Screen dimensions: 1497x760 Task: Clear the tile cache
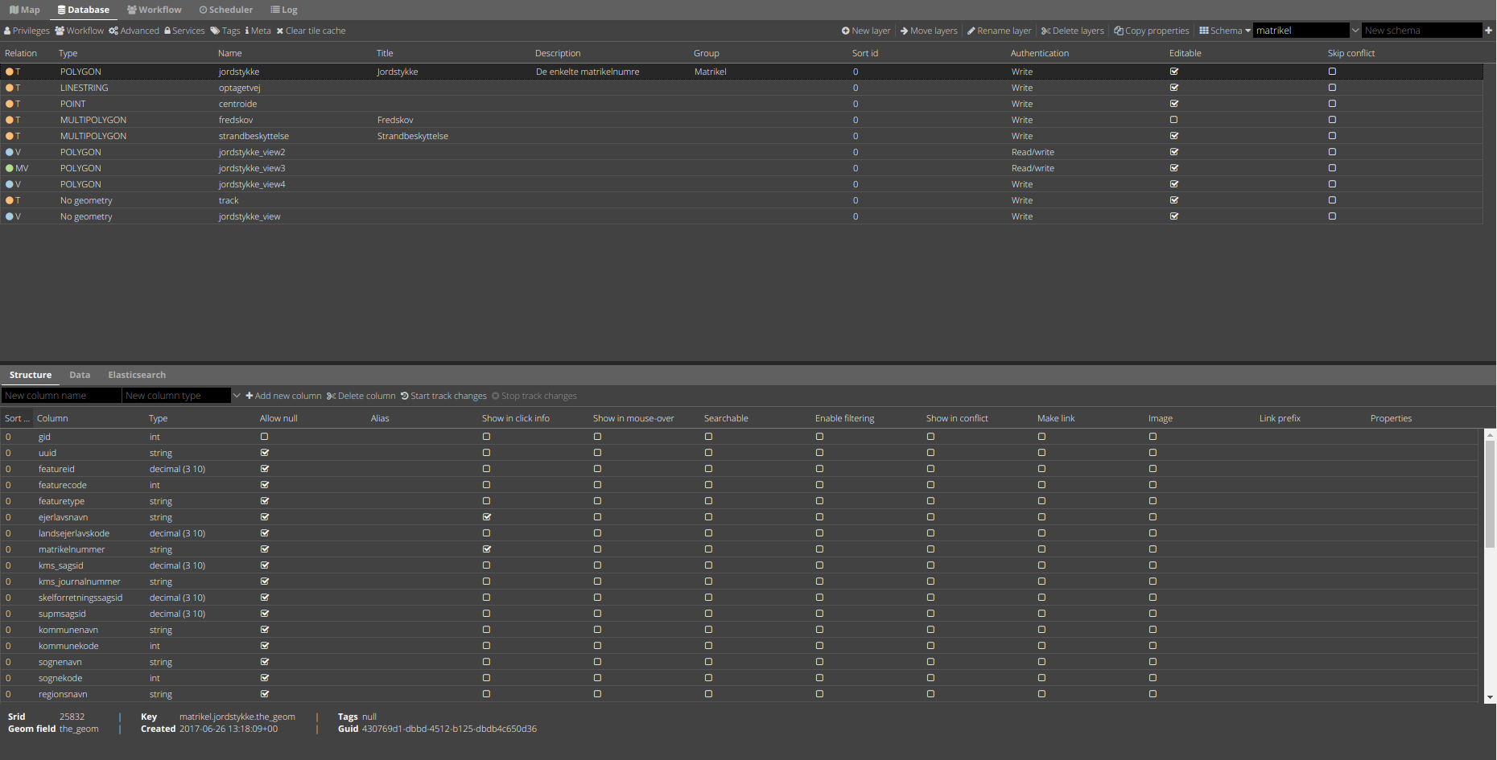pos(311,31)
